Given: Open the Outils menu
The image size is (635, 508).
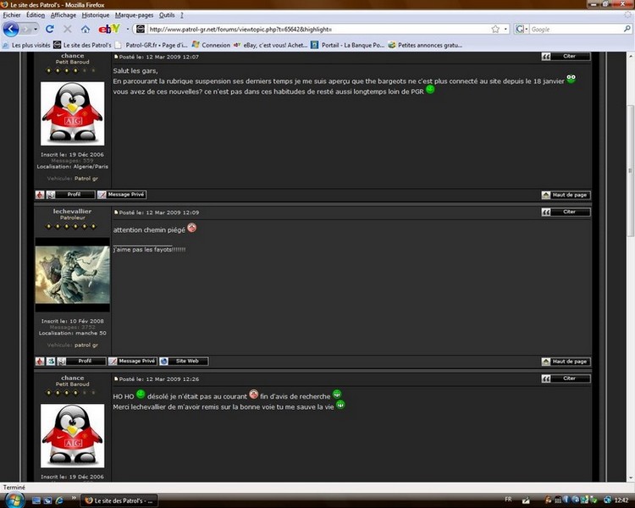Looking at the screenshot, I should (167, 15).
